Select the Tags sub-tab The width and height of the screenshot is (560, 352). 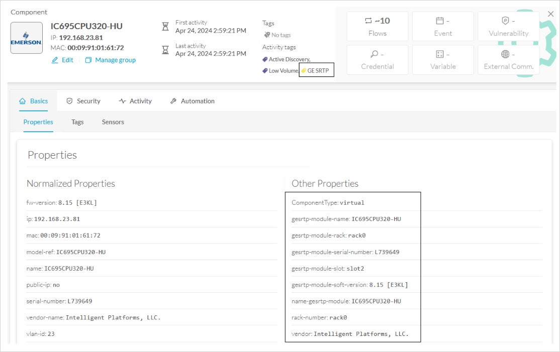click(x=77, y=122)
